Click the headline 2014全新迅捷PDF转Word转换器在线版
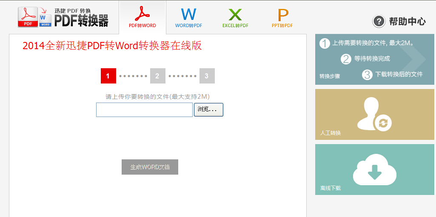Screen dimensions: 436x217 pyautogui.click(x=112, y=46)
